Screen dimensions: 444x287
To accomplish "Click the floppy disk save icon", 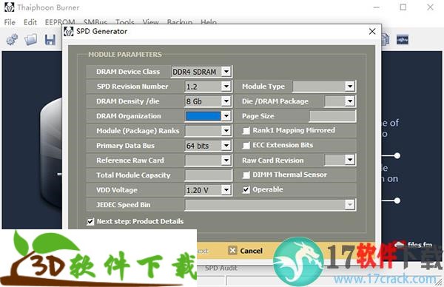I will [50, 40].
